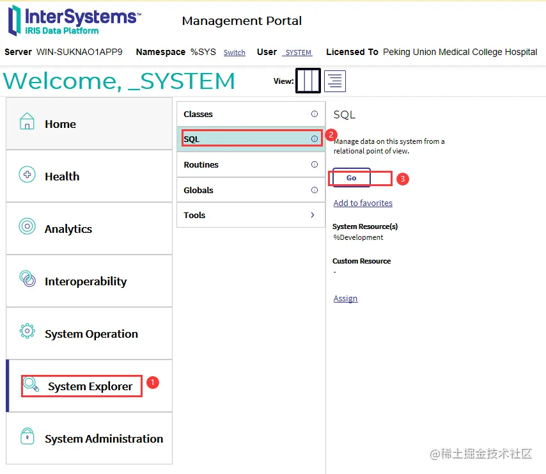Image resolution: width=546 pixels, height=474 pixels.
Task: Show info for Classes item
Action: 315,114
